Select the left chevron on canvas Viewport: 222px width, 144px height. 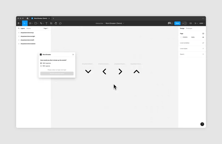coord(104,72)
